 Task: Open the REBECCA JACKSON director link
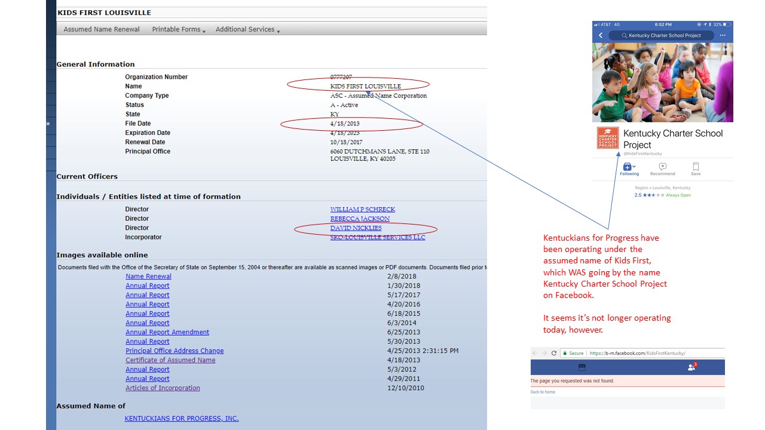pyautogui.click(x=360, y=219)
